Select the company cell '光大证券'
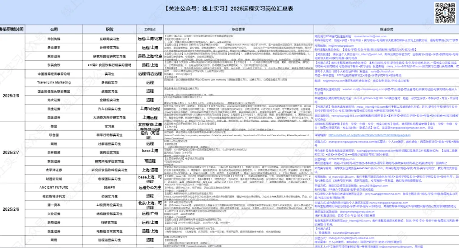The width and height of the screenshot is (459, 248). point(54,100)
